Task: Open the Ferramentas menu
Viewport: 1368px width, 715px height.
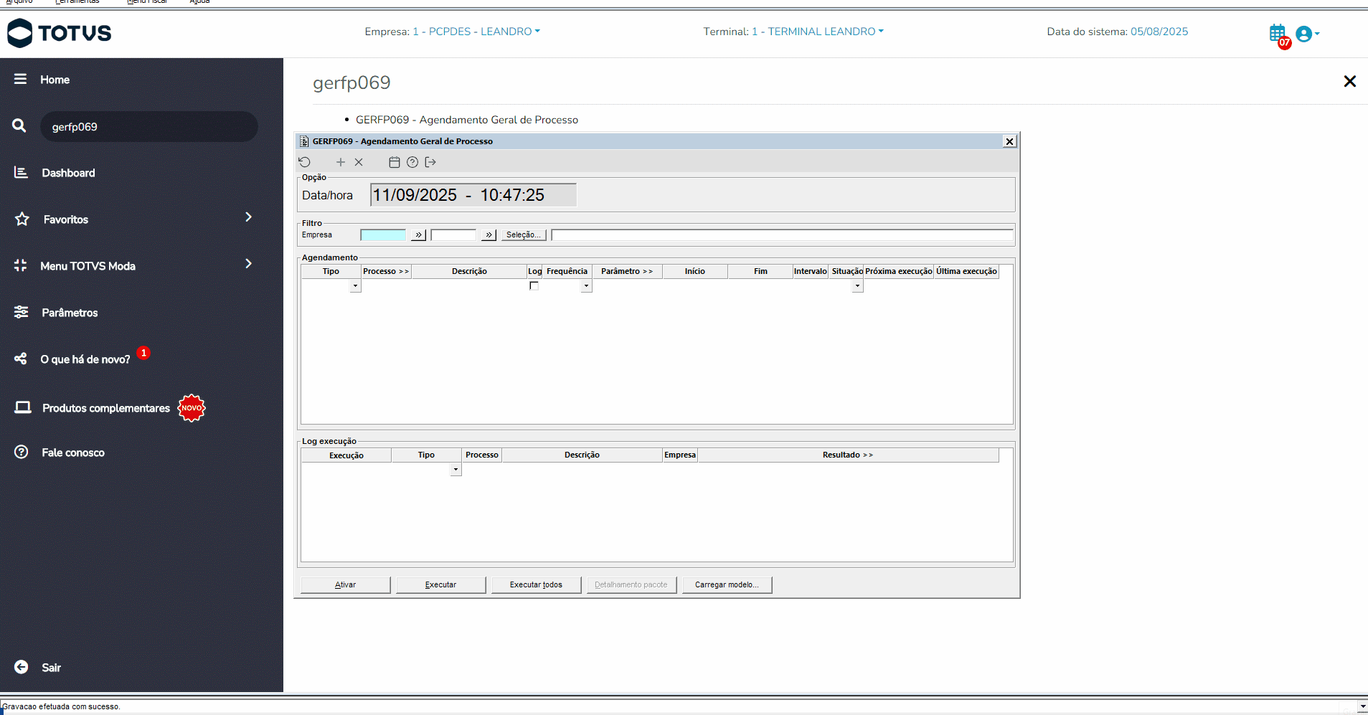Action: click(77, 2)
